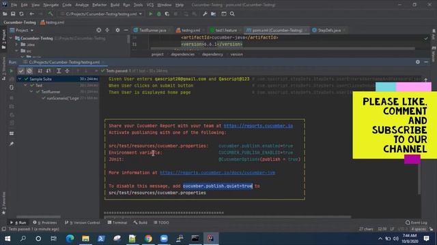Click Collapse All icon in Project panel
437x245 pixels.
pos(107,30)
